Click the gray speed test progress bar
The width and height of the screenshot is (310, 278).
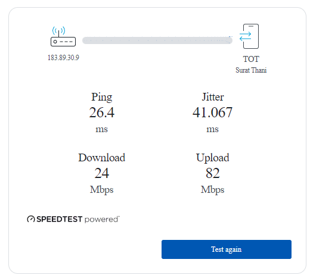pyautogui.click(x=157, y=40)
